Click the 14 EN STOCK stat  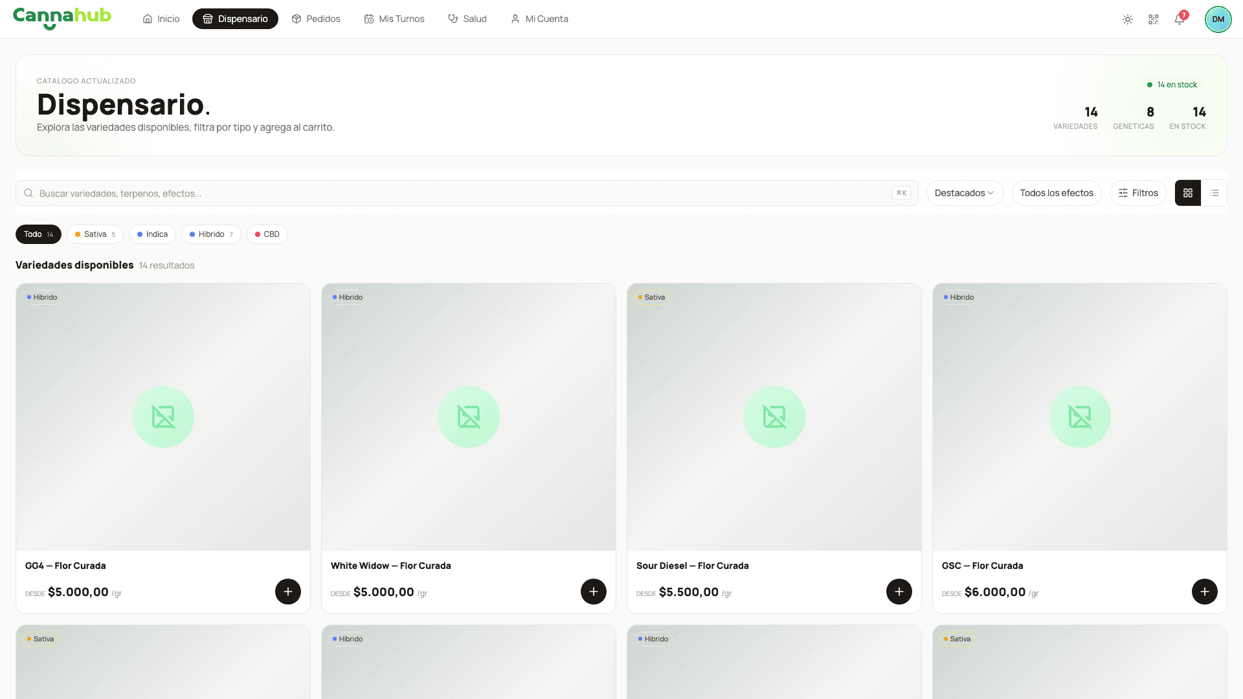point(1188,118)
